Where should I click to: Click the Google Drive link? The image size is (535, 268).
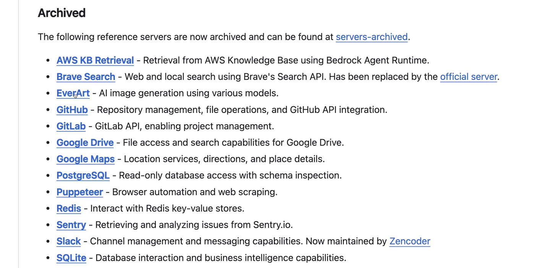pos(85,143)
